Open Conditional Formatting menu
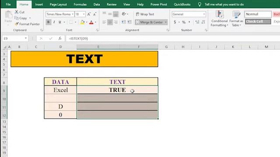This screenshot has width=280, height=157. click(x=219, y=18)
